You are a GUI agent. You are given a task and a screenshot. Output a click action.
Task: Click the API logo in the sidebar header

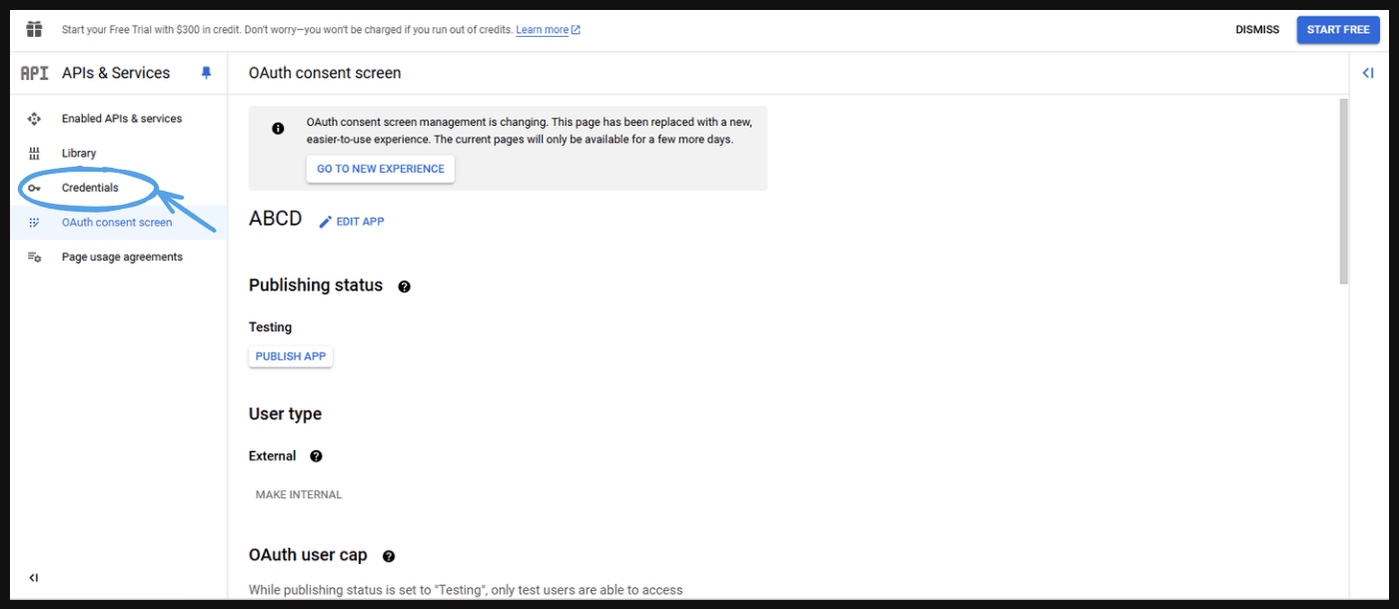click(x=34, y=73)
